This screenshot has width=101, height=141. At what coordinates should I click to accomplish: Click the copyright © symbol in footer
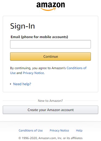pos(20,138)
